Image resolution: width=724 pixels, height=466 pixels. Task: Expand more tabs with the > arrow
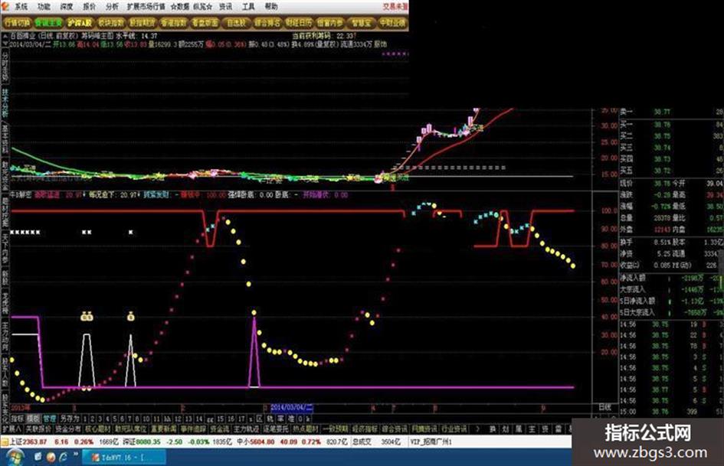coord(477,429)
